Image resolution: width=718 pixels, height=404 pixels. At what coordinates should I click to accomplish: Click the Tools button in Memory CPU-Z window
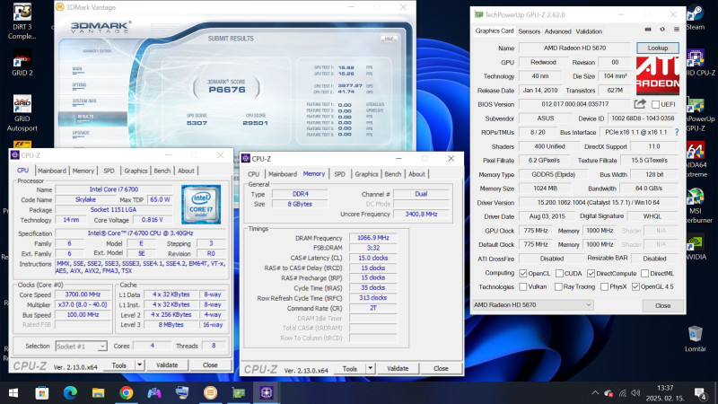pyautogui.click(x=350, y=368)
